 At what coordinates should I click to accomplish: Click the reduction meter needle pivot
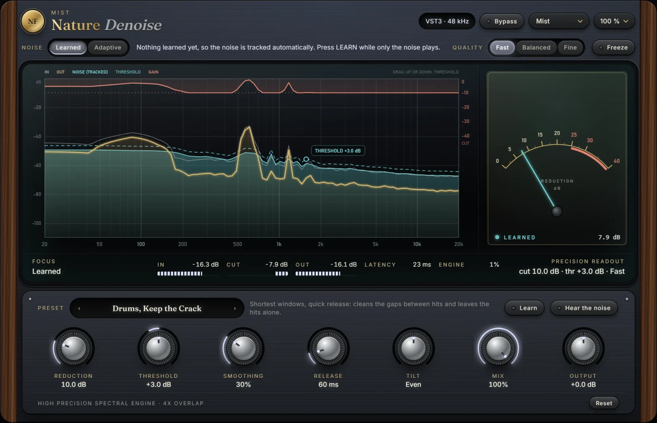(557, 211)
